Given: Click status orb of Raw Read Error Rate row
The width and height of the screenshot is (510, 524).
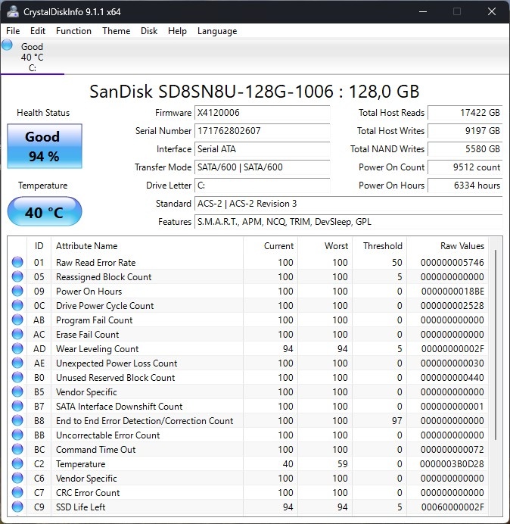Looking at the screenshot, I should coord(17,262).
